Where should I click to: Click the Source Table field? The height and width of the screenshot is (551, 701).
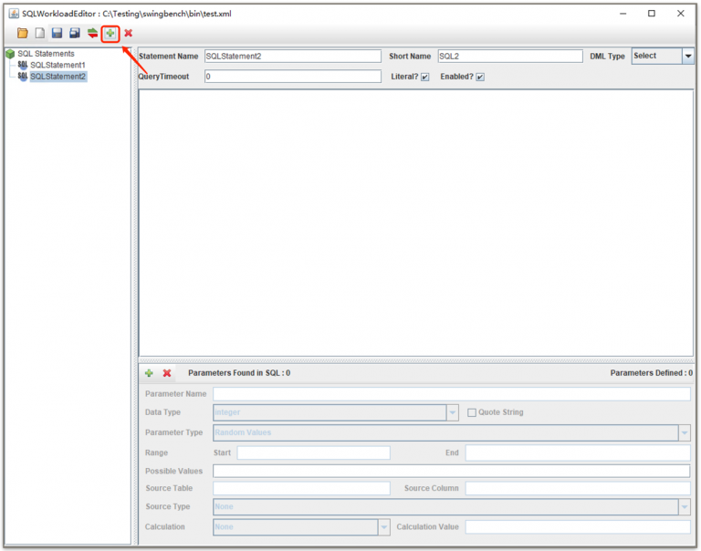[x=301, y=488]
